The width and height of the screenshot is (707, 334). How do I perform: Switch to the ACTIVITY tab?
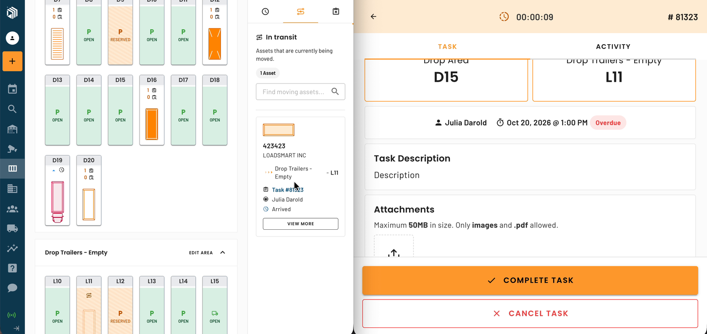point(613,46)
